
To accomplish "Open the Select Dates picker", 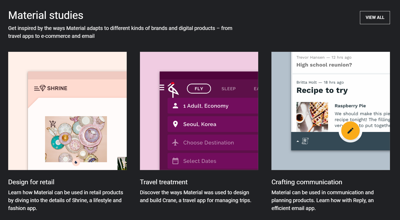I will [199, 161].
